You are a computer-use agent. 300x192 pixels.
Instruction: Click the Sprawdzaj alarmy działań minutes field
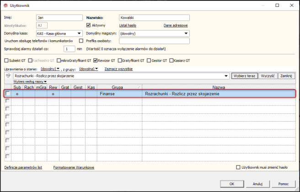click(70, 49)
